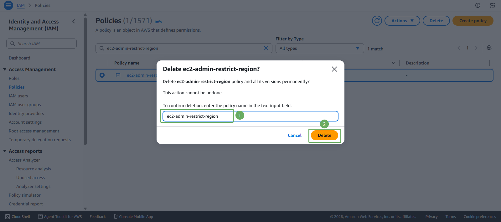
Task: Open Access Analyzer
Action: point(24,160)
